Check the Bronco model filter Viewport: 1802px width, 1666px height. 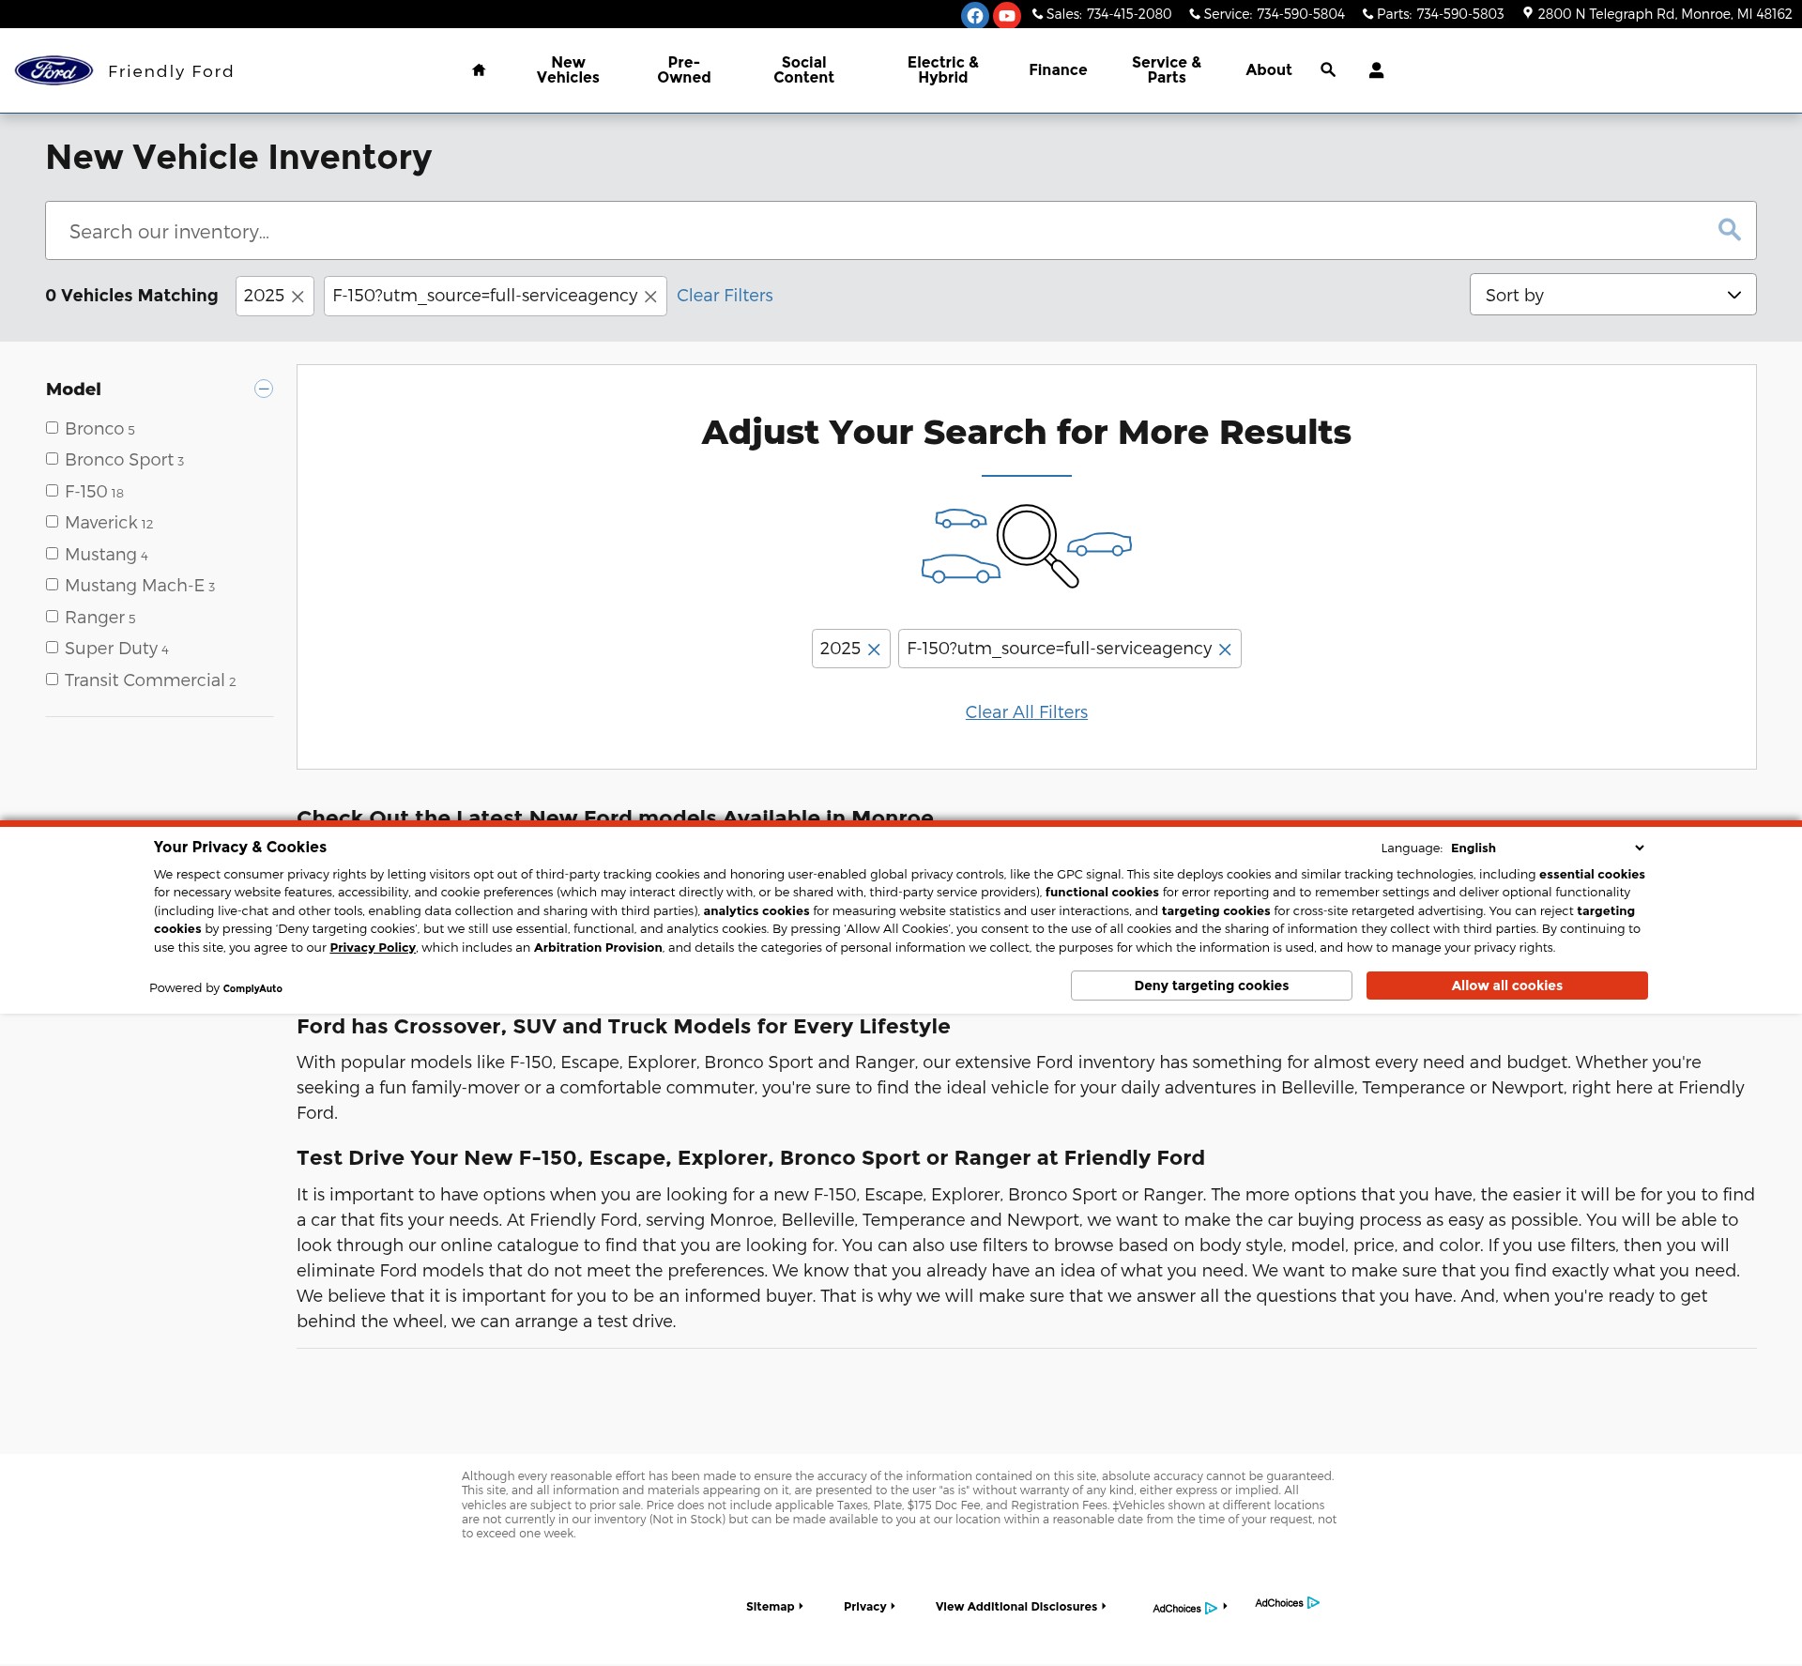(53, 428)
